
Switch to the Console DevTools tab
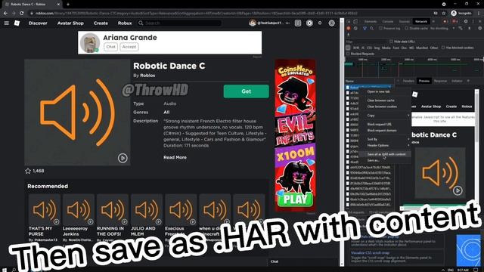pyautogui.click(x=388, y=21)
